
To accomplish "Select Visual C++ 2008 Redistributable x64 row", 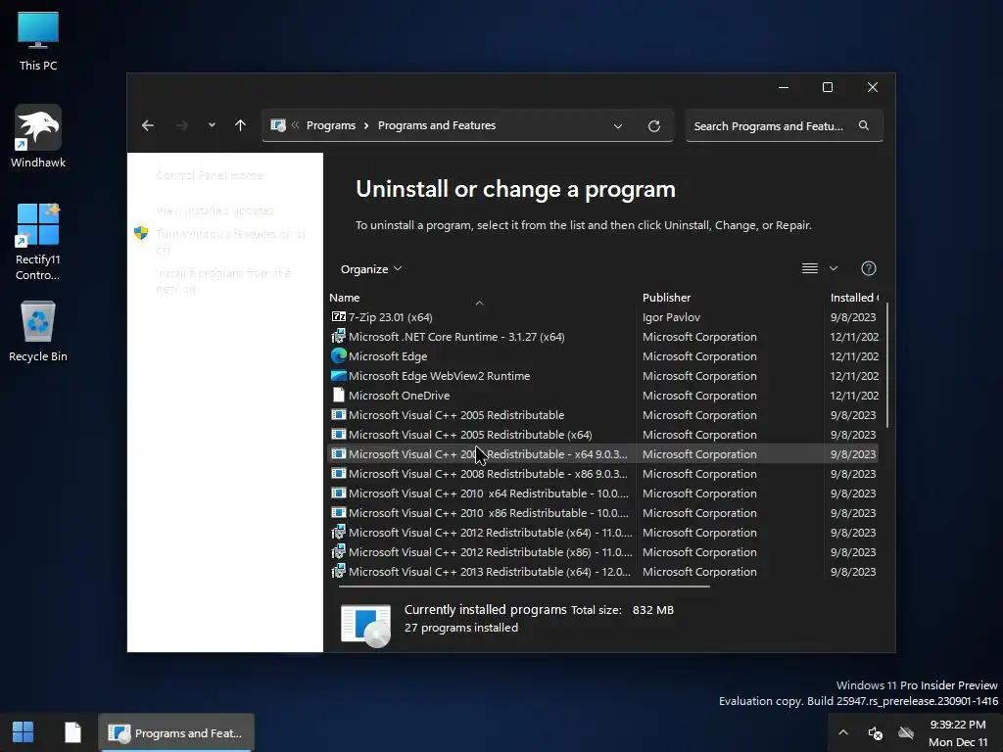I will (x=602, y=454).
